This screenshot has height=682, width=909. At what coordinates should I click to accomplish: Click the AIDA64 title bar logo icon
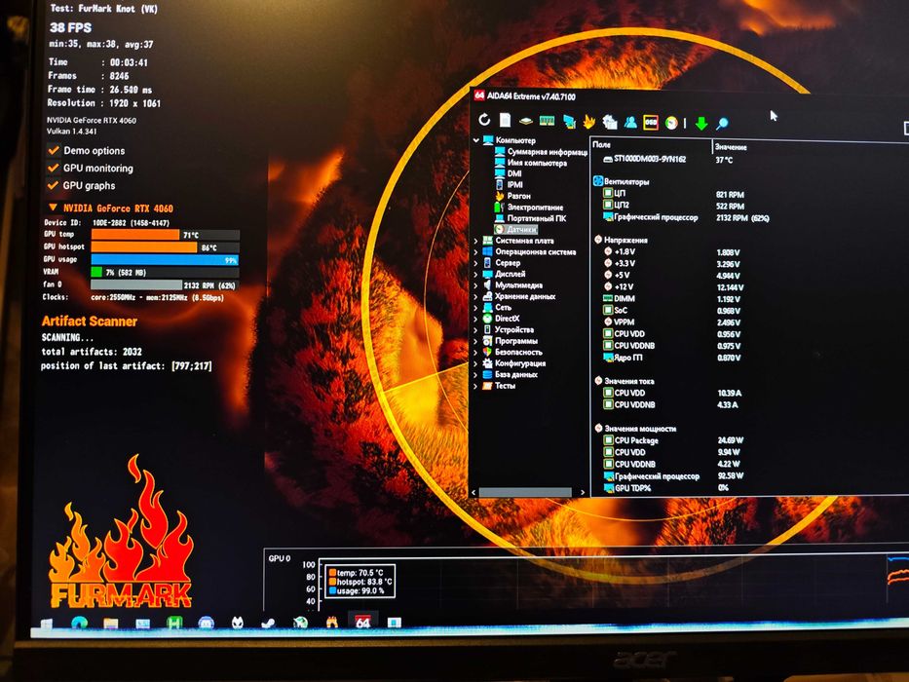point(478,95)
